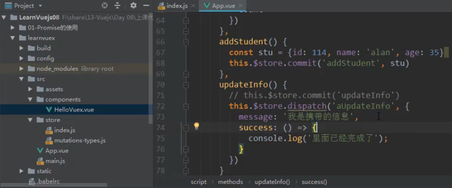Collapse the components folder arrow
The height and width of the screenshot is (188, 452).
pyautogui.click(x=30, y=100)
